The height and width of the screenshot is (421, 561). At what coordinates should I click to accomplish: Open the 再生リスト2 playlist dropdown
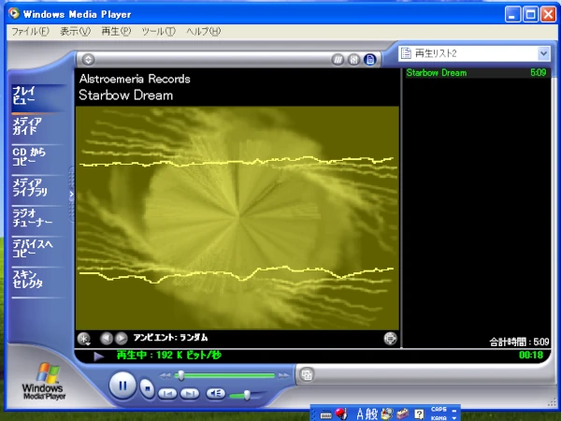[x=544, y=53]
